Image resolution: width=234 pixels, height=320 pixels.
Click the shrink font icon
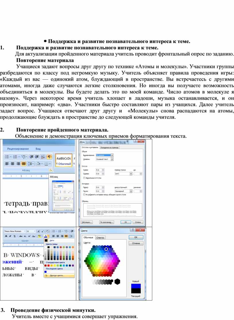[x=43, y=231]
